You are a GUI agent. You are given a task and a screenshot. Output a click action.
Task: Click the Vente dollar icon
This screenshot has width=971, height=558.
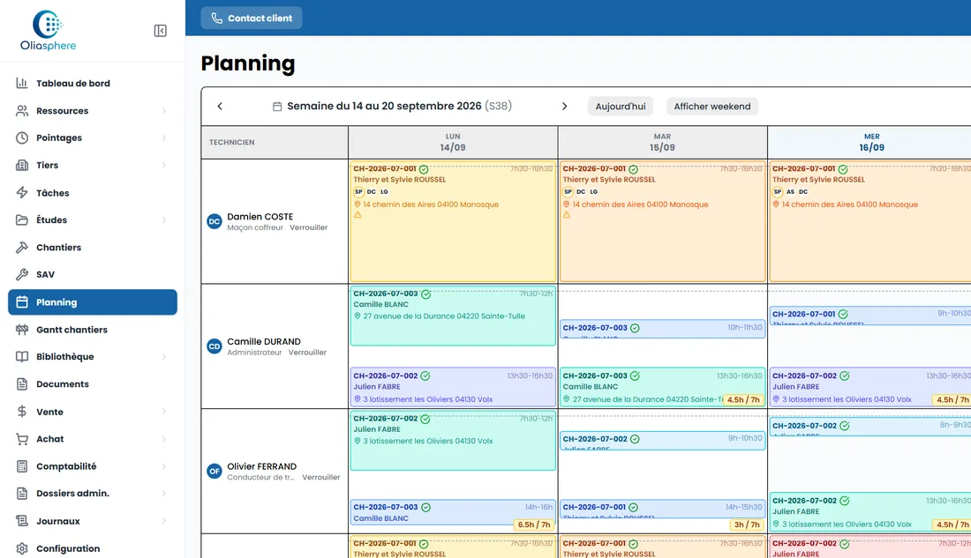pos(22,412)
